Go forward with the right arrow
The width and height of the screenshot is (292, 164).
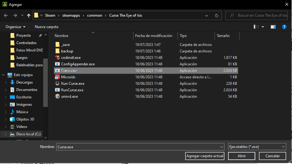pos(15,15)
